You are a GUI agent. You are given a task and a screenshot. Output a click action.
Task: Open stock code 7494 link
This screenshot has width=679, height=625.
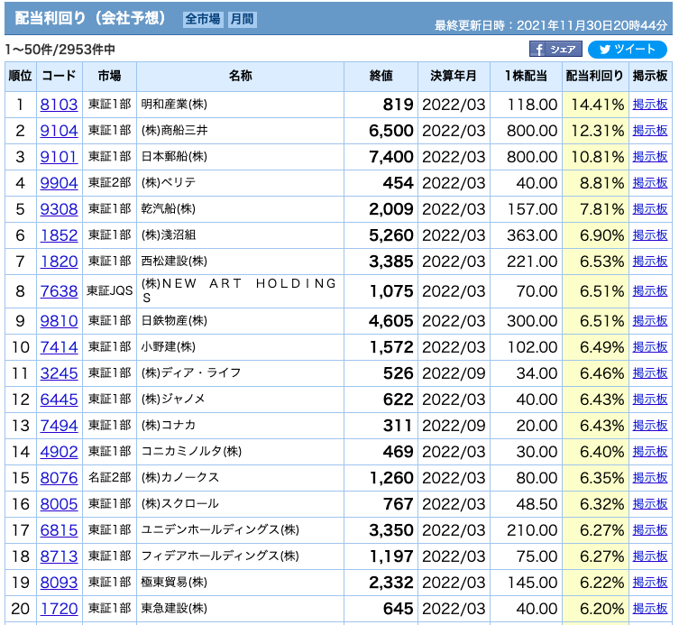point(59,426)
